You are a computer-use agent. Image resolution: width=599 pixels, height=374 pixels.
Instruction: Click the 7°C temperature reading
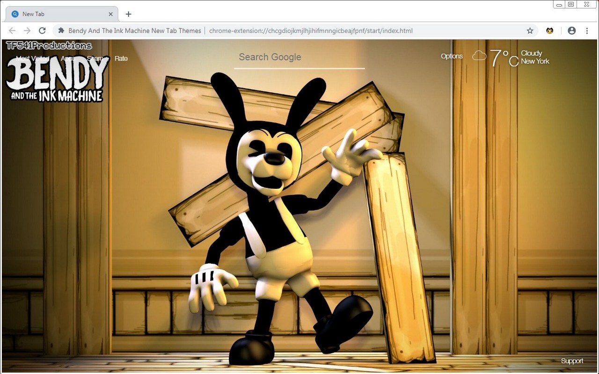504,58
